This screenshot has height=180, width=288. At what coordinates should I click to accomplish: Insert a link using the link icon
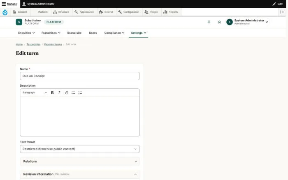click(x=67, y=92)
